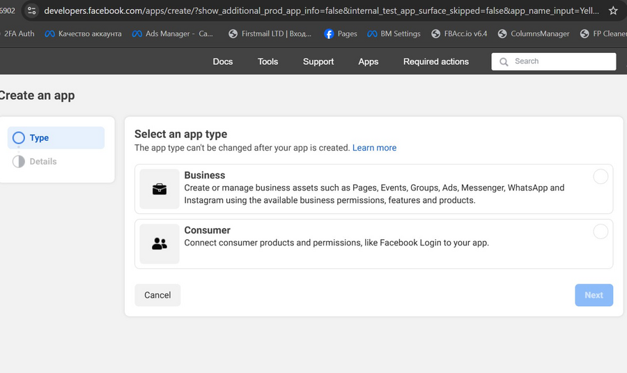Click the Type step circle icon
Image resolution: width=627 pixels, height=373 pixels.
click(x=18, y=137)
